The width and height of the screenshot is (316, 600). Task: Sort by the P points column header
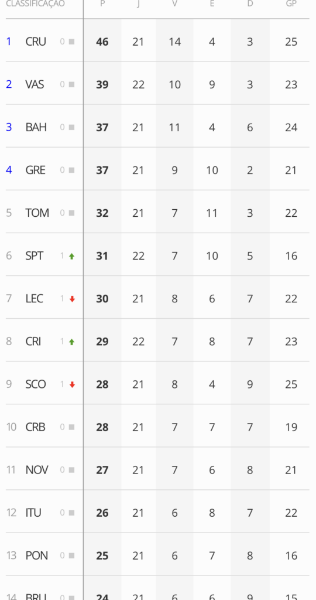(102, 4)
